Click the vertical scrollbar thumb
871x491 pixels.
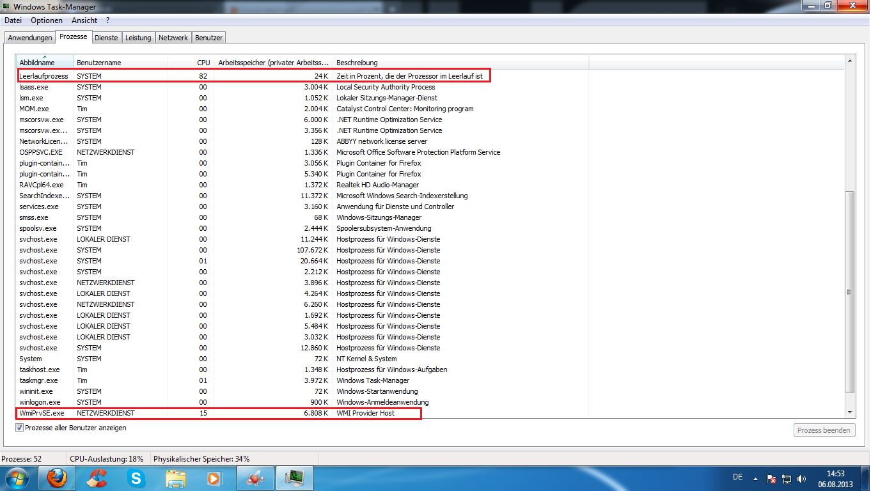click(x=850, y=292)
